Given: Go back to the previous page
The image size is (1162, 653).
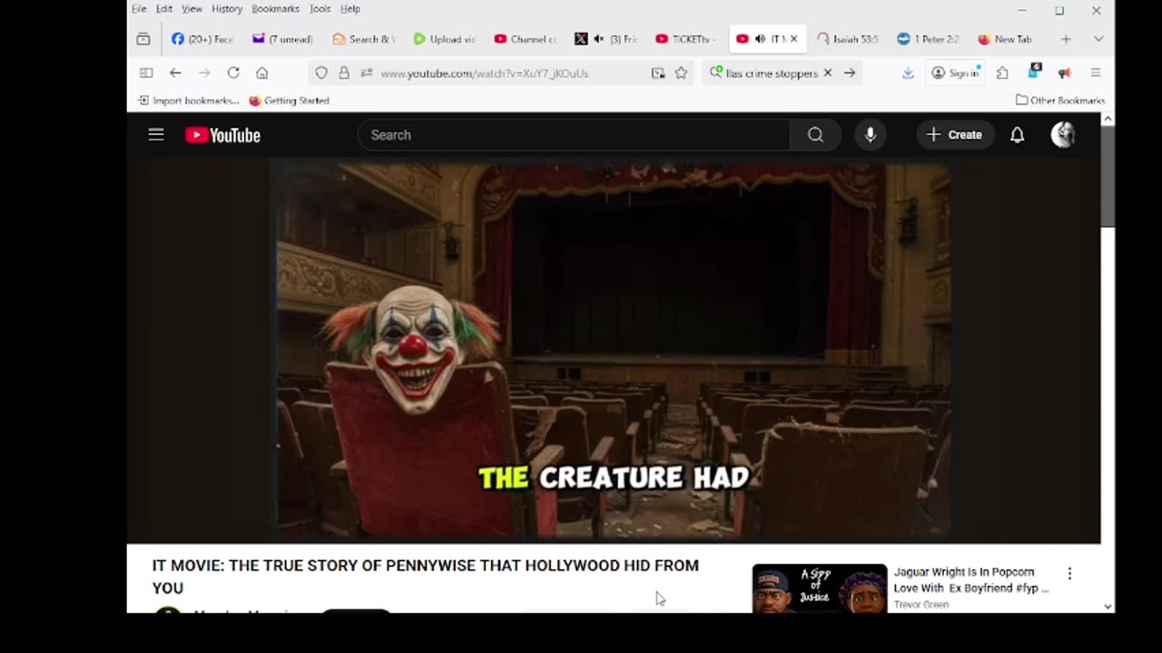Looking at the screenshot, I should 175,73.
